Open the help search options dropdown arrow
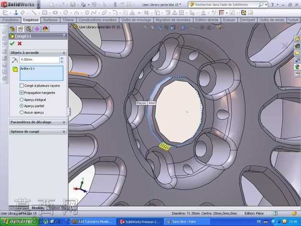The height and width of the screenshot is (226, 301). click(266, 5)
